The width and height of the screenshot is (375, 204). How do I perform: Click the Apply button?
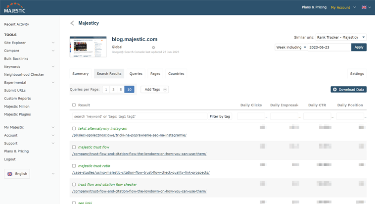coord(359,47)
